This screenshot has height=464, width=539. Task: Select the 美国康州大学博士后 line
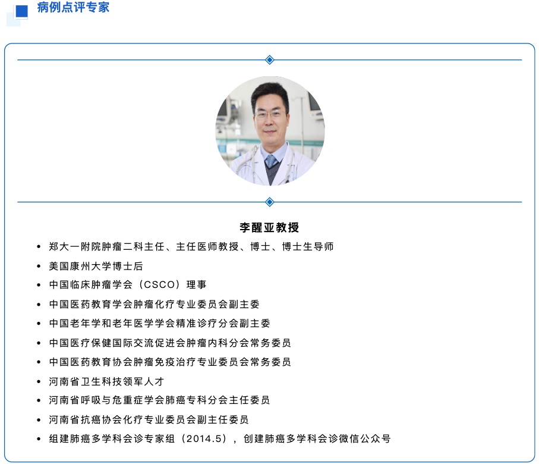coord(96,266)
